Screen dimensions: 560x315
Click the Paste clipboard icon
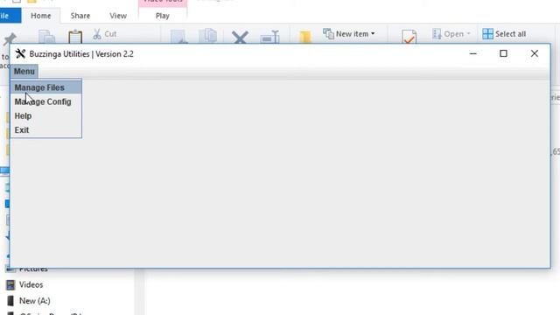75,37
